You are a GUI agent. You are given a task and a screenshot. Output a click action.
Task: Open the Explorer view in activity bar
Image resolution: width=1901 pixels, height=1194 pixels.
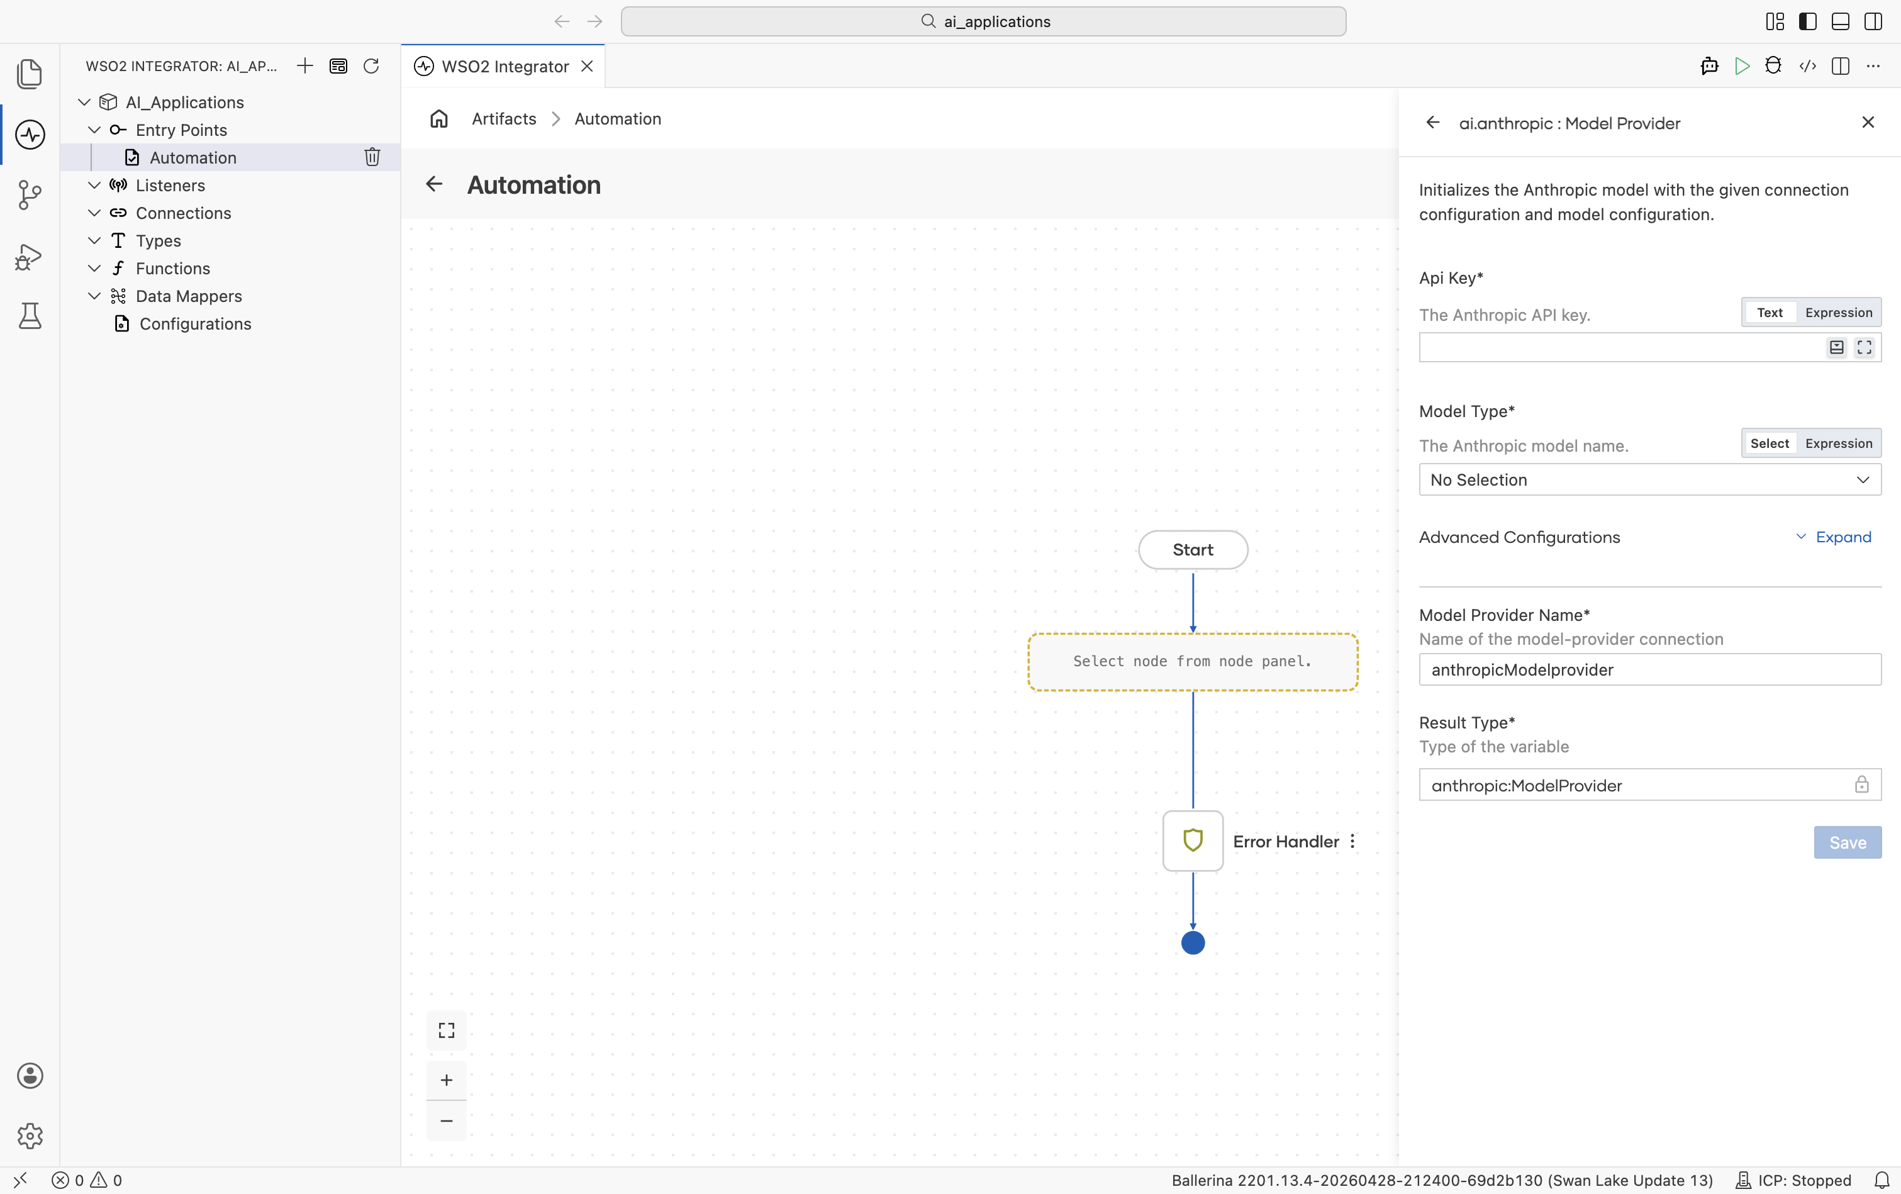point(30,74)
